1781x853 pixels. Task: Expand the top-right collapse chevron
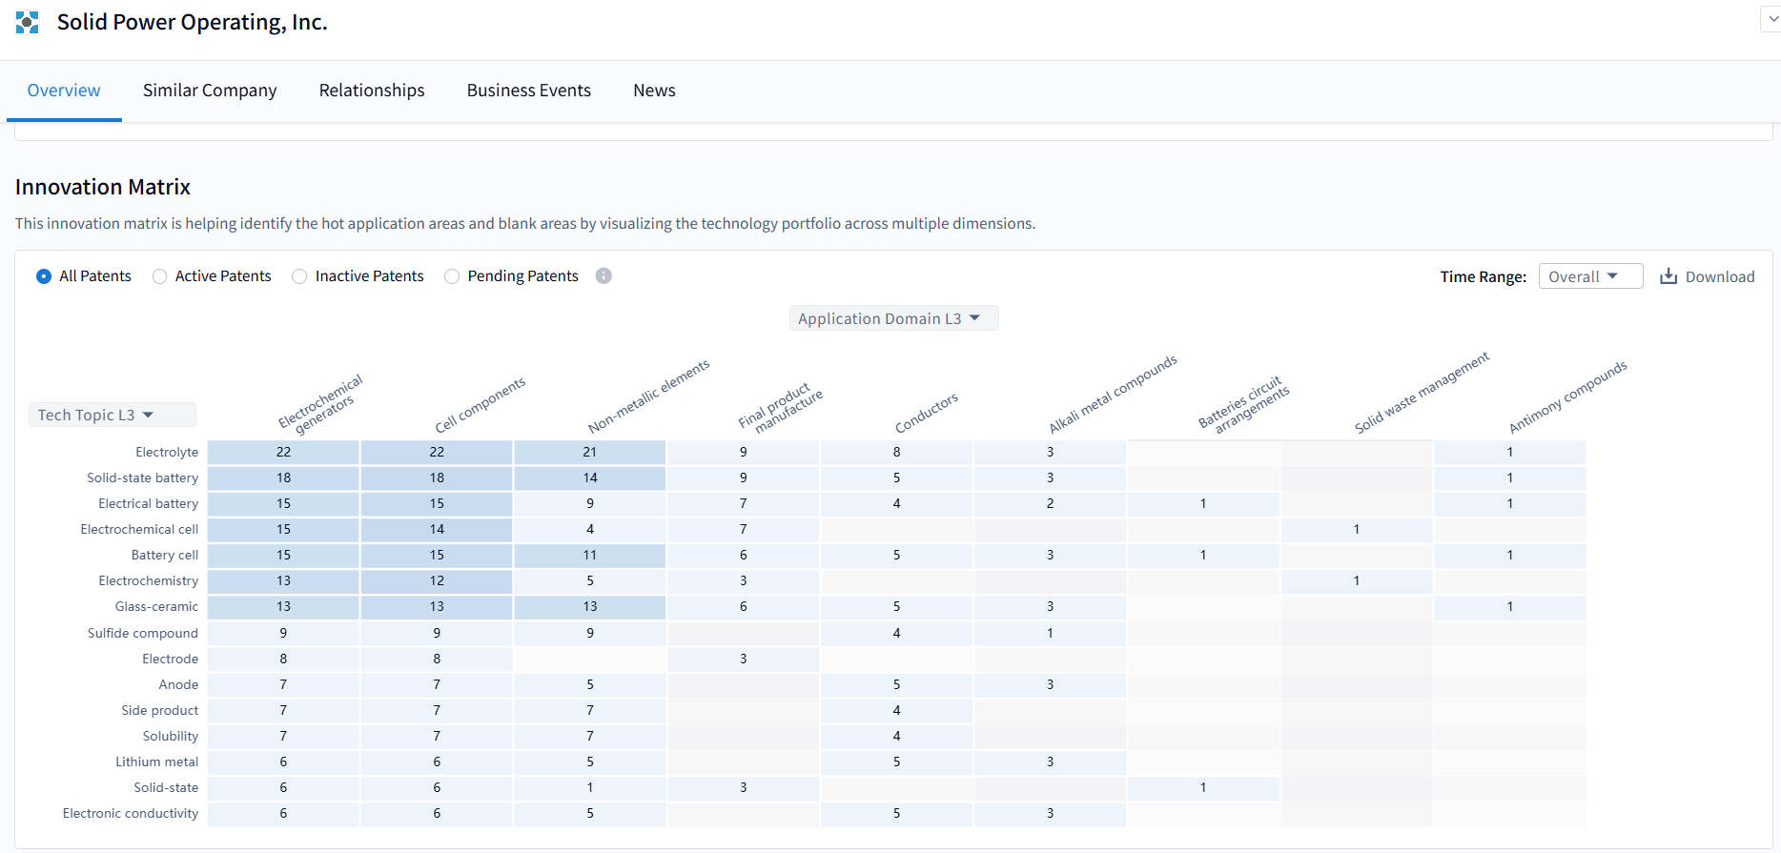click(1772, 20)
